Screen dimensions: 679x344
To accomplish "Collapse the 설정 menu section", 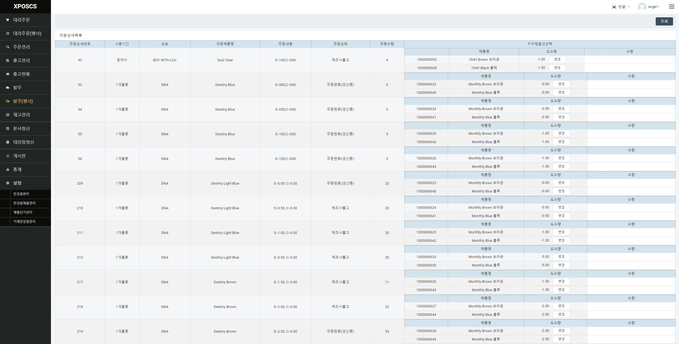I will coord(17,183).
